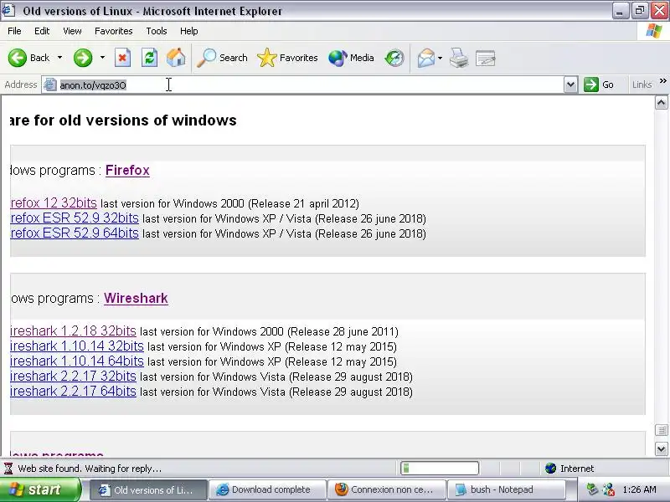Go back with the green Back arrow
The width and height of the screenshot is (670, 502).
coord(28,58)
